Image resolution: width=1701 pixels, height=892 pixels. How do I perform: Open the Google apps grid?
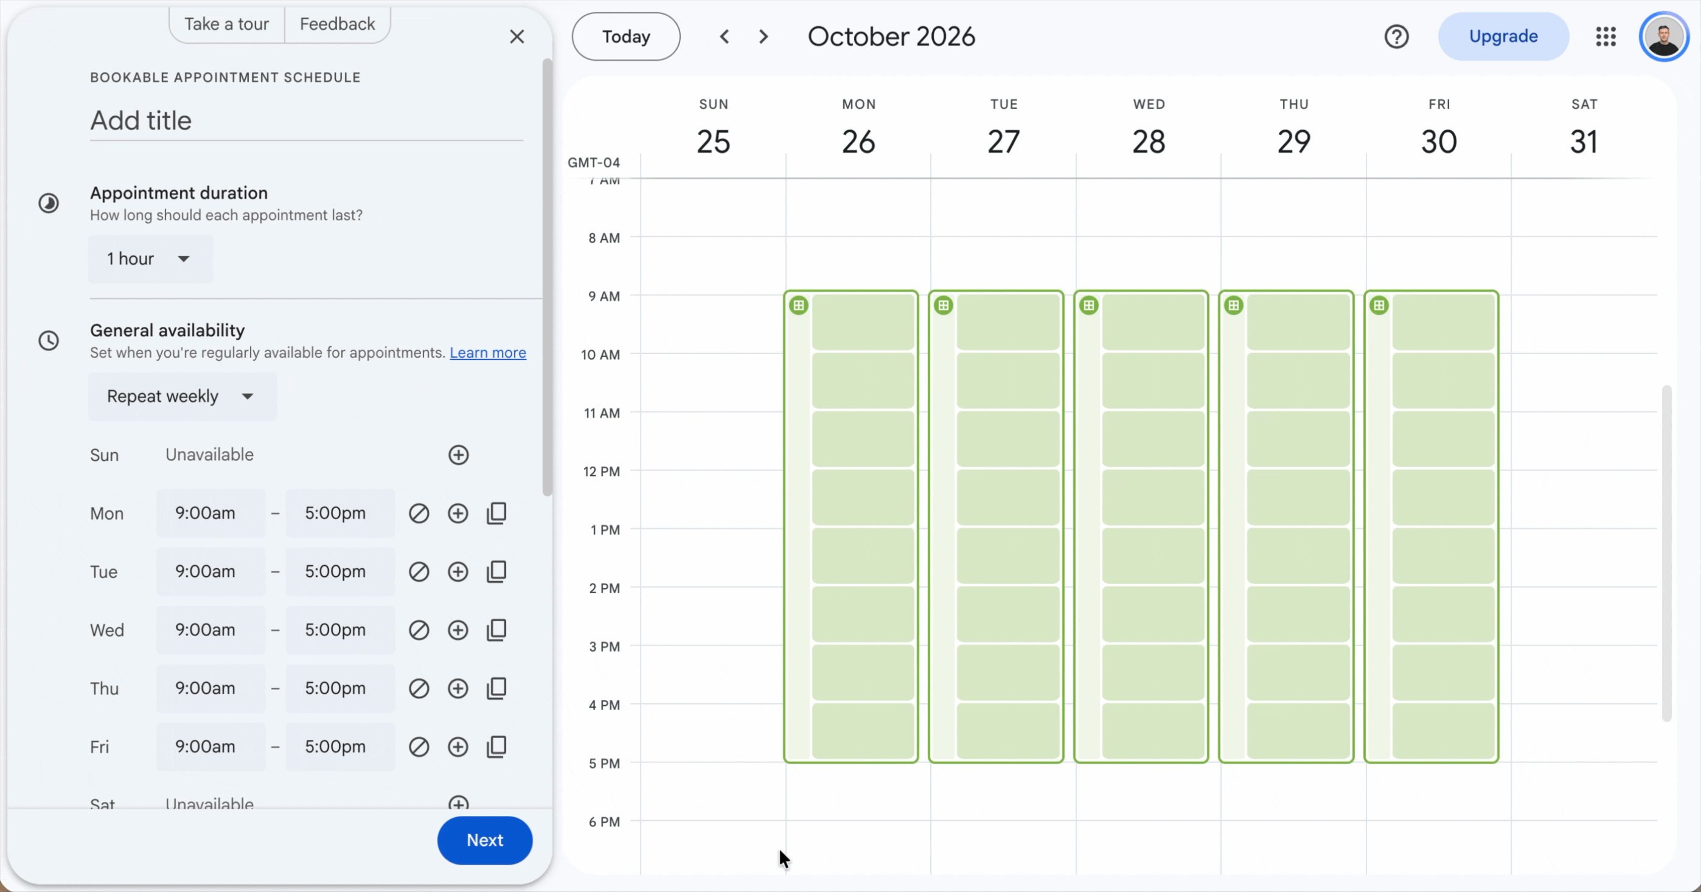pos(1606,37)
